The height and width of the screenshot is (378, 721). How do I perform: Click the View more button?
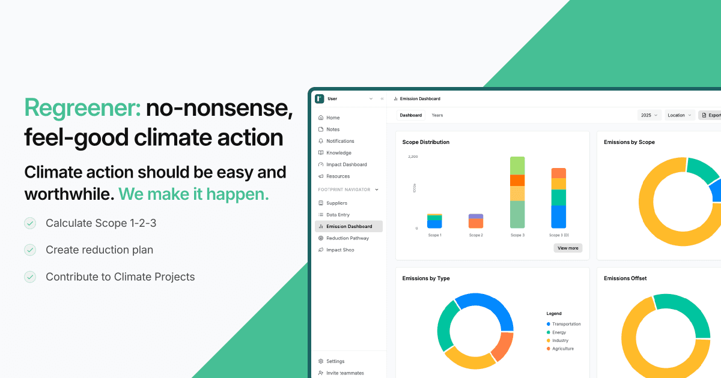(568, 248)
